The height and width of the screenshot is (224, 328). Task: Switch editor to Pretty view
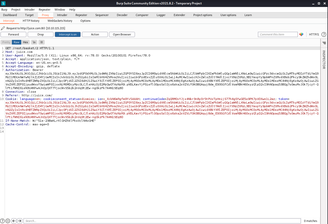click(x=6, y=42)
